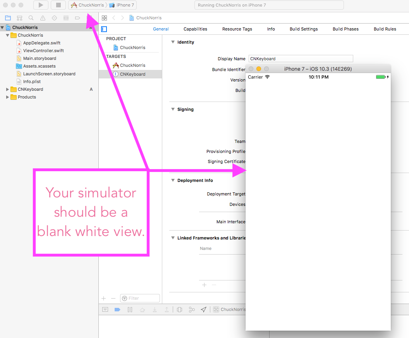Pause program execution in debug bar
The image size is (409, 338).
tap(130, 310)
